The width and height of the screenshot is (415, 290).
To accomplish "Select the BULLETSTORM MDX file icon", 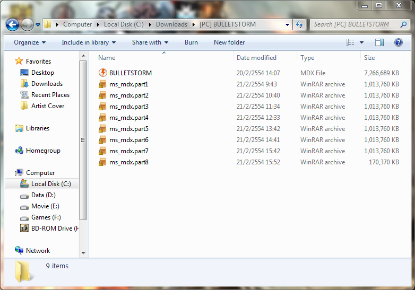I will (x=103, y=73).
